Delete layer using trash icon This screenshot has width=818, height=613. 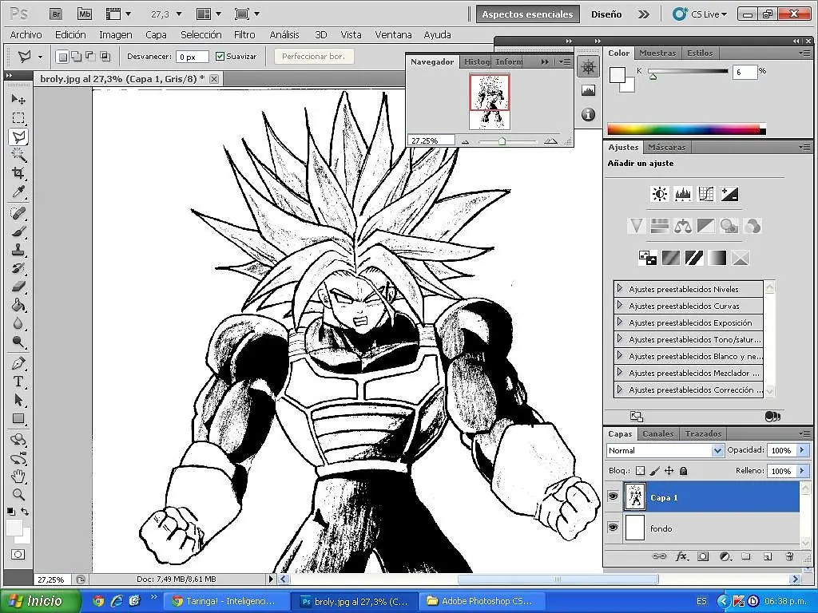(789, 556)
